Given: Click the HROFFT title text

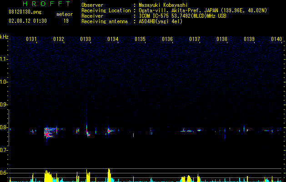Looking at the screenshot, I should click(x=46, y=4).
